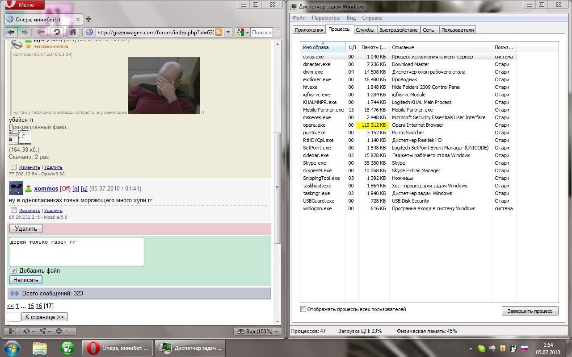Click the green user status icon near xommos
The image size is (572, 357).
point(28,188)
